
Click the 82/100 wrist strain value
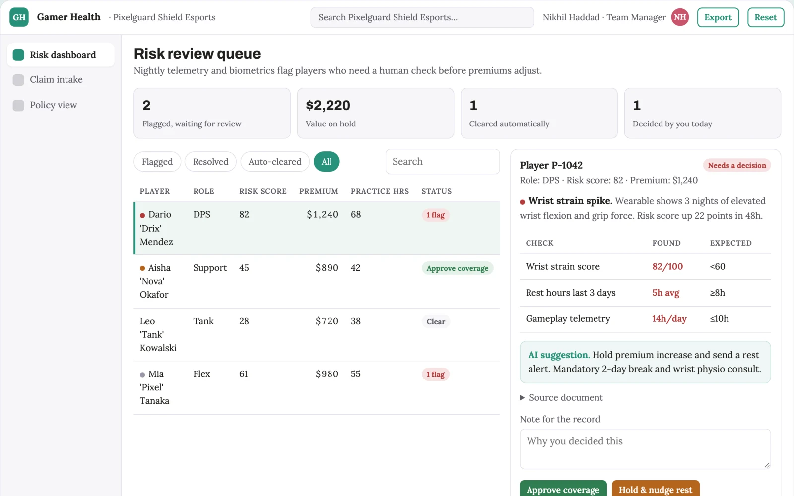click(x=667, y=267)
